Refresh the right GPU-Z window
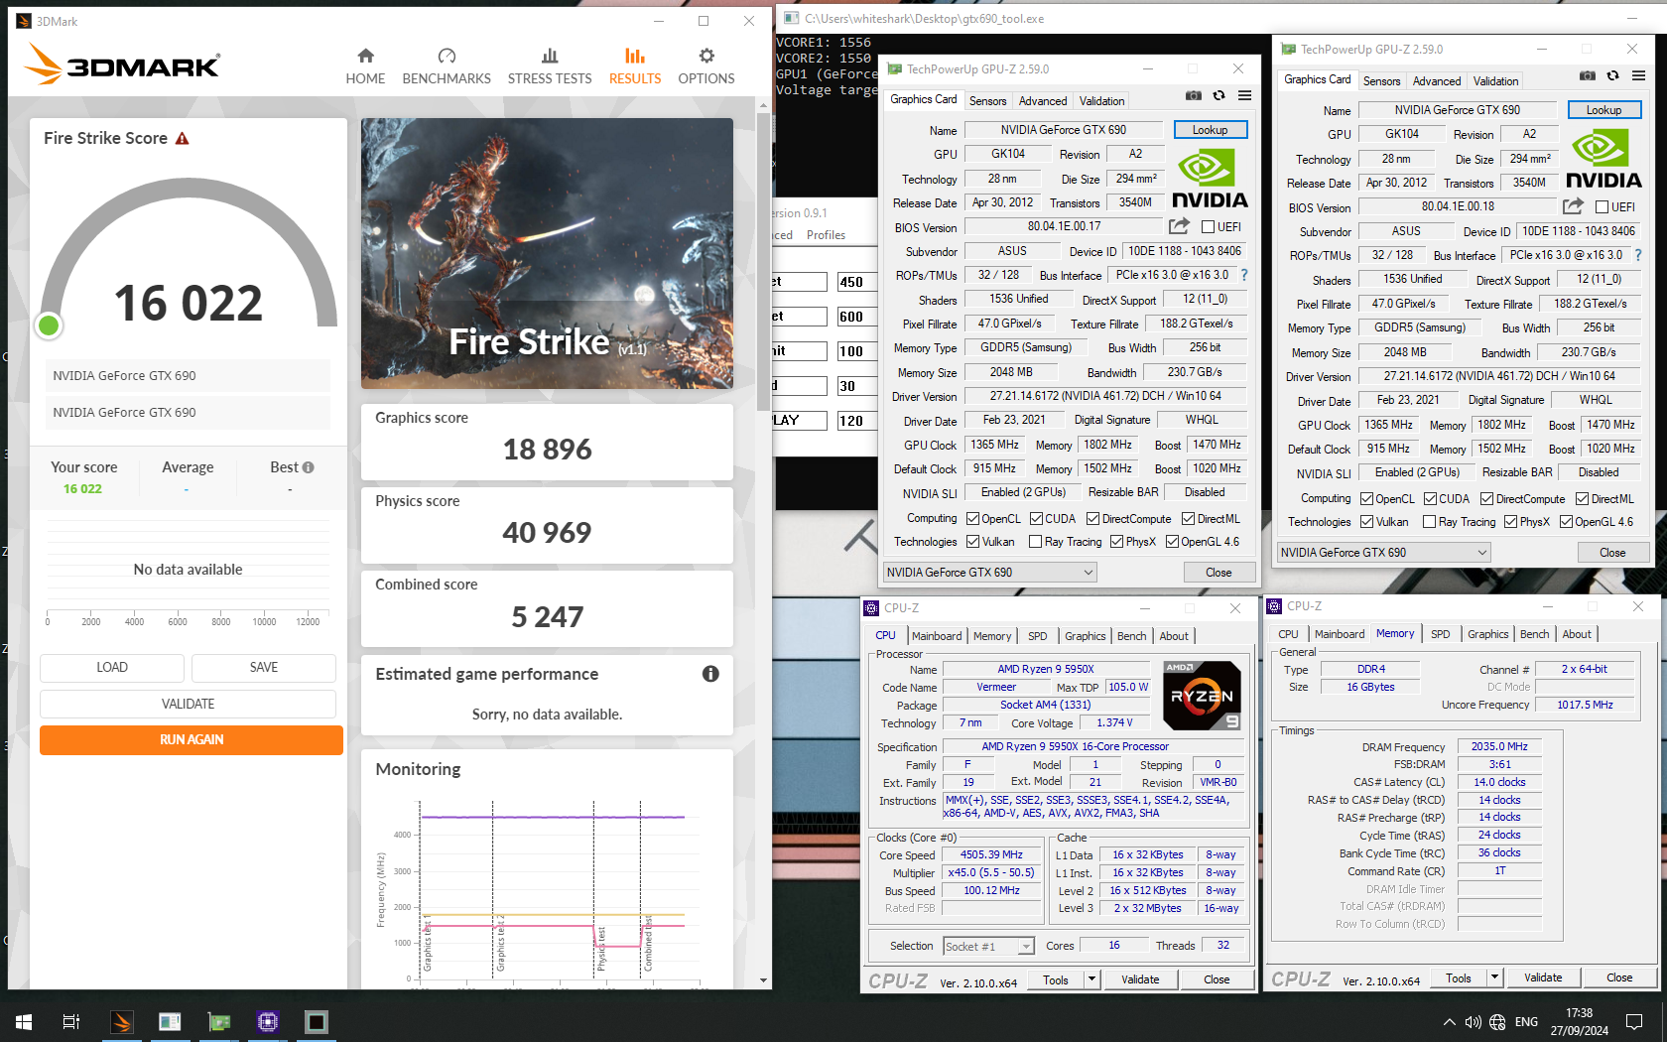This screenshot has height=1042, width=1667. click(x=1612, y=75)
